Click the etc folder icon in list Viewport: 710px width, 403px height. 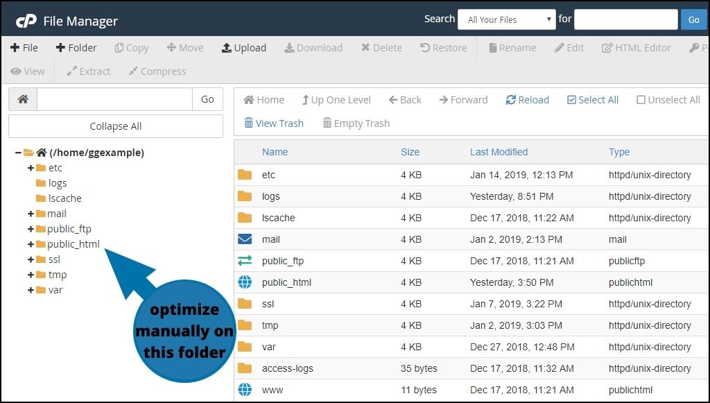pos(245,174)
